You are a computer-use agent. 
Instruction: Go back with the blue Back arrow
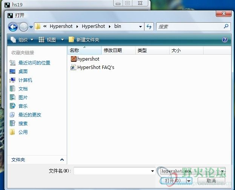tap(13, 27)
